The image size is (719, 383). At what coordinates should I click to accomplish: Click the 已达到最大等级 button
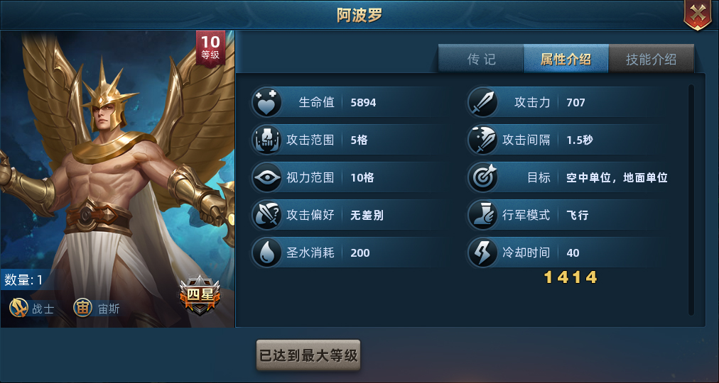tap(308, 355)
